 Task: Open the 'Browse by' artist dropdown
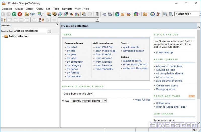49,31
